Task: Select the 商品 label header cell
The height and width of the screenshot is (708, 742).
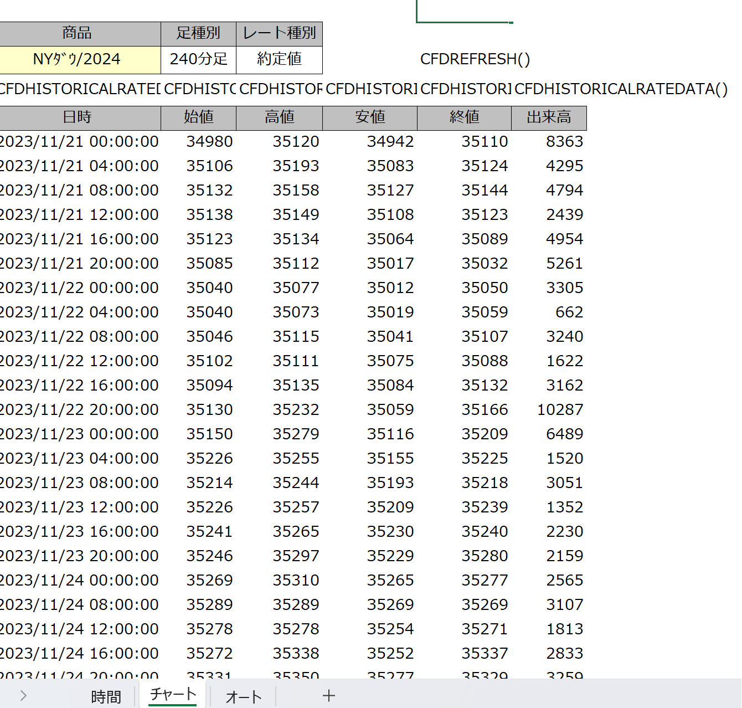Action: [77, 33]
